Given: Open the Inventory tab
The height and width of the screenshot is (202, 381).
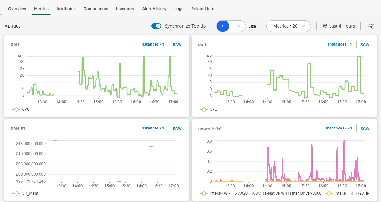Looking at the screenshot, I should tap(125, 9).
